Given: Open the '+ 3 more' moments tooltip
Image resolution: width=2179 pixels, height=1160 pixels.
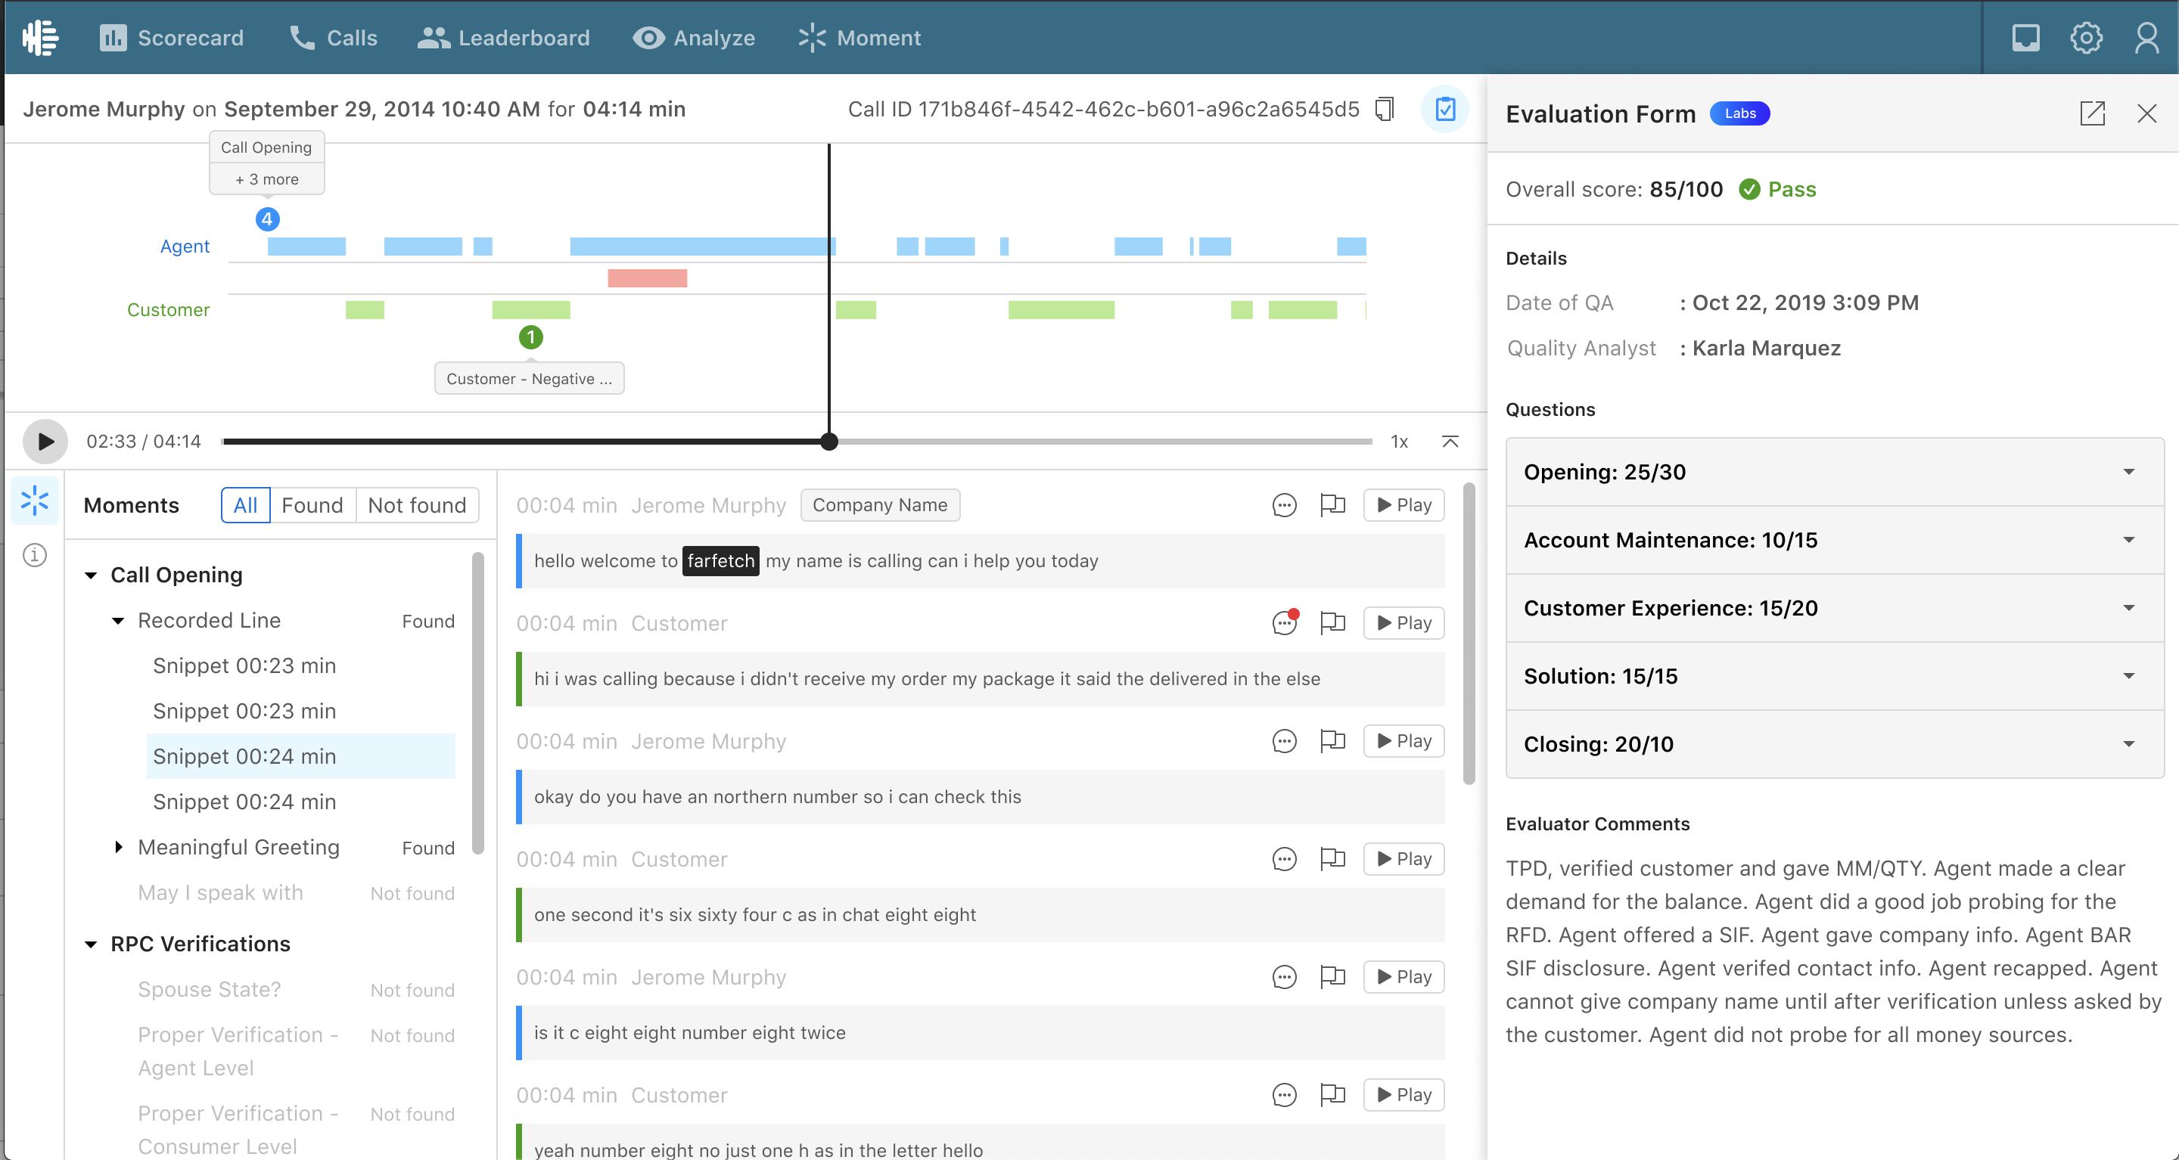Looking at the screenshot, I should (x=266, y=179).
